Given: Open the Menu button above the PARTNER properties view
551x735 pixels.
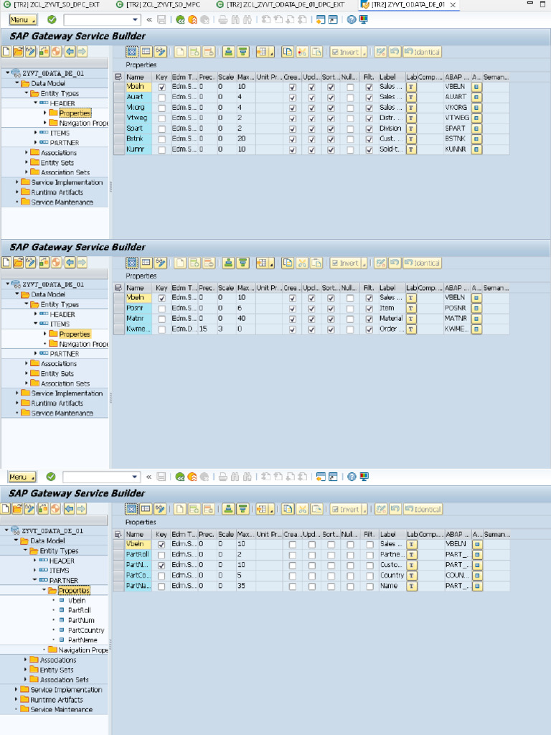Looking at the screenshot, I should click(x=22, y=477).
